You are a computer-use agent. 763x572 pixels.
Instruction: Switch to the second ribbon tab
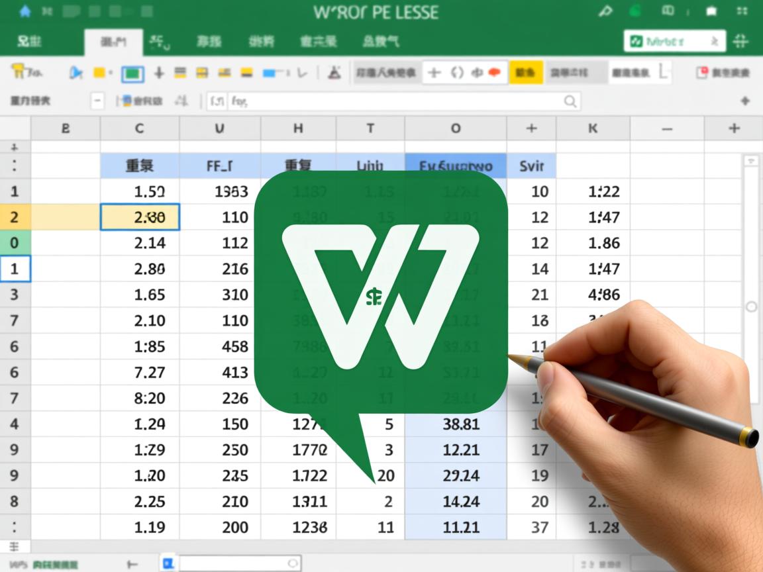click(114, 41)
